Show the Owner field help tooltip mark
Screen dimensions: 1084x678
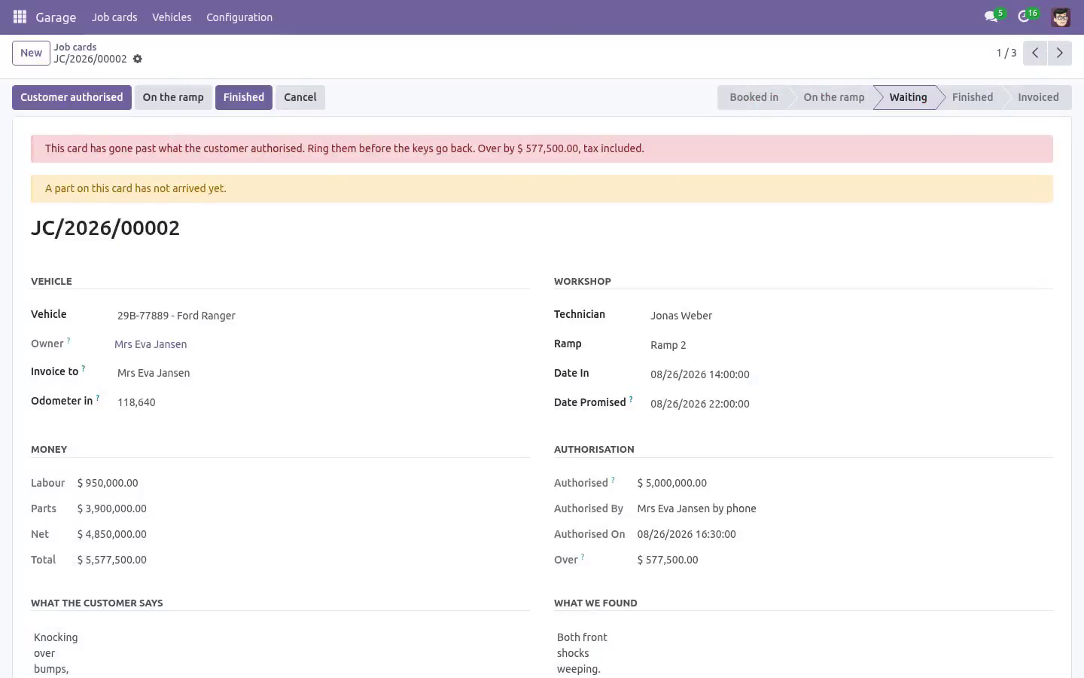coord(69,341)
